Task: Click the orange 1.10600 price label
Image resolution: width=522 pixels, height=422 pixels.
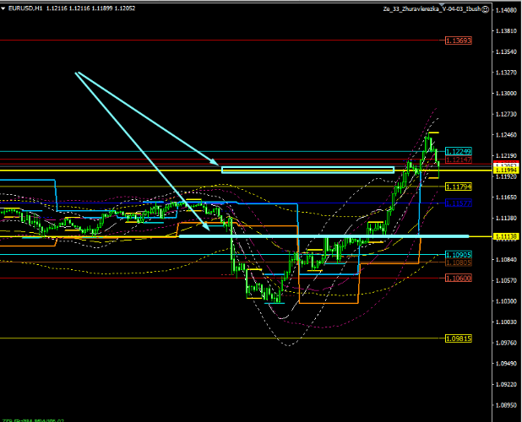Action: coord(458,278)
